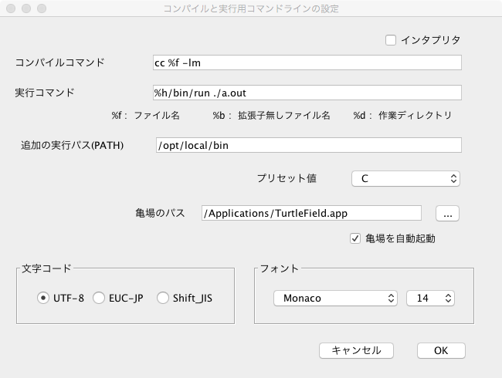This screenshot has height=378, width=502.
Task: Click the キャンセル button
Action: tap(356, 350)
